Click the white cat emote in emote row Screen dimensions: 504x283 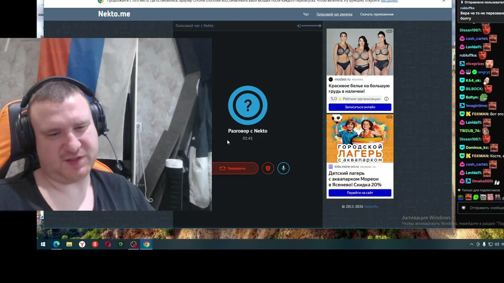(x=484, y=197)
